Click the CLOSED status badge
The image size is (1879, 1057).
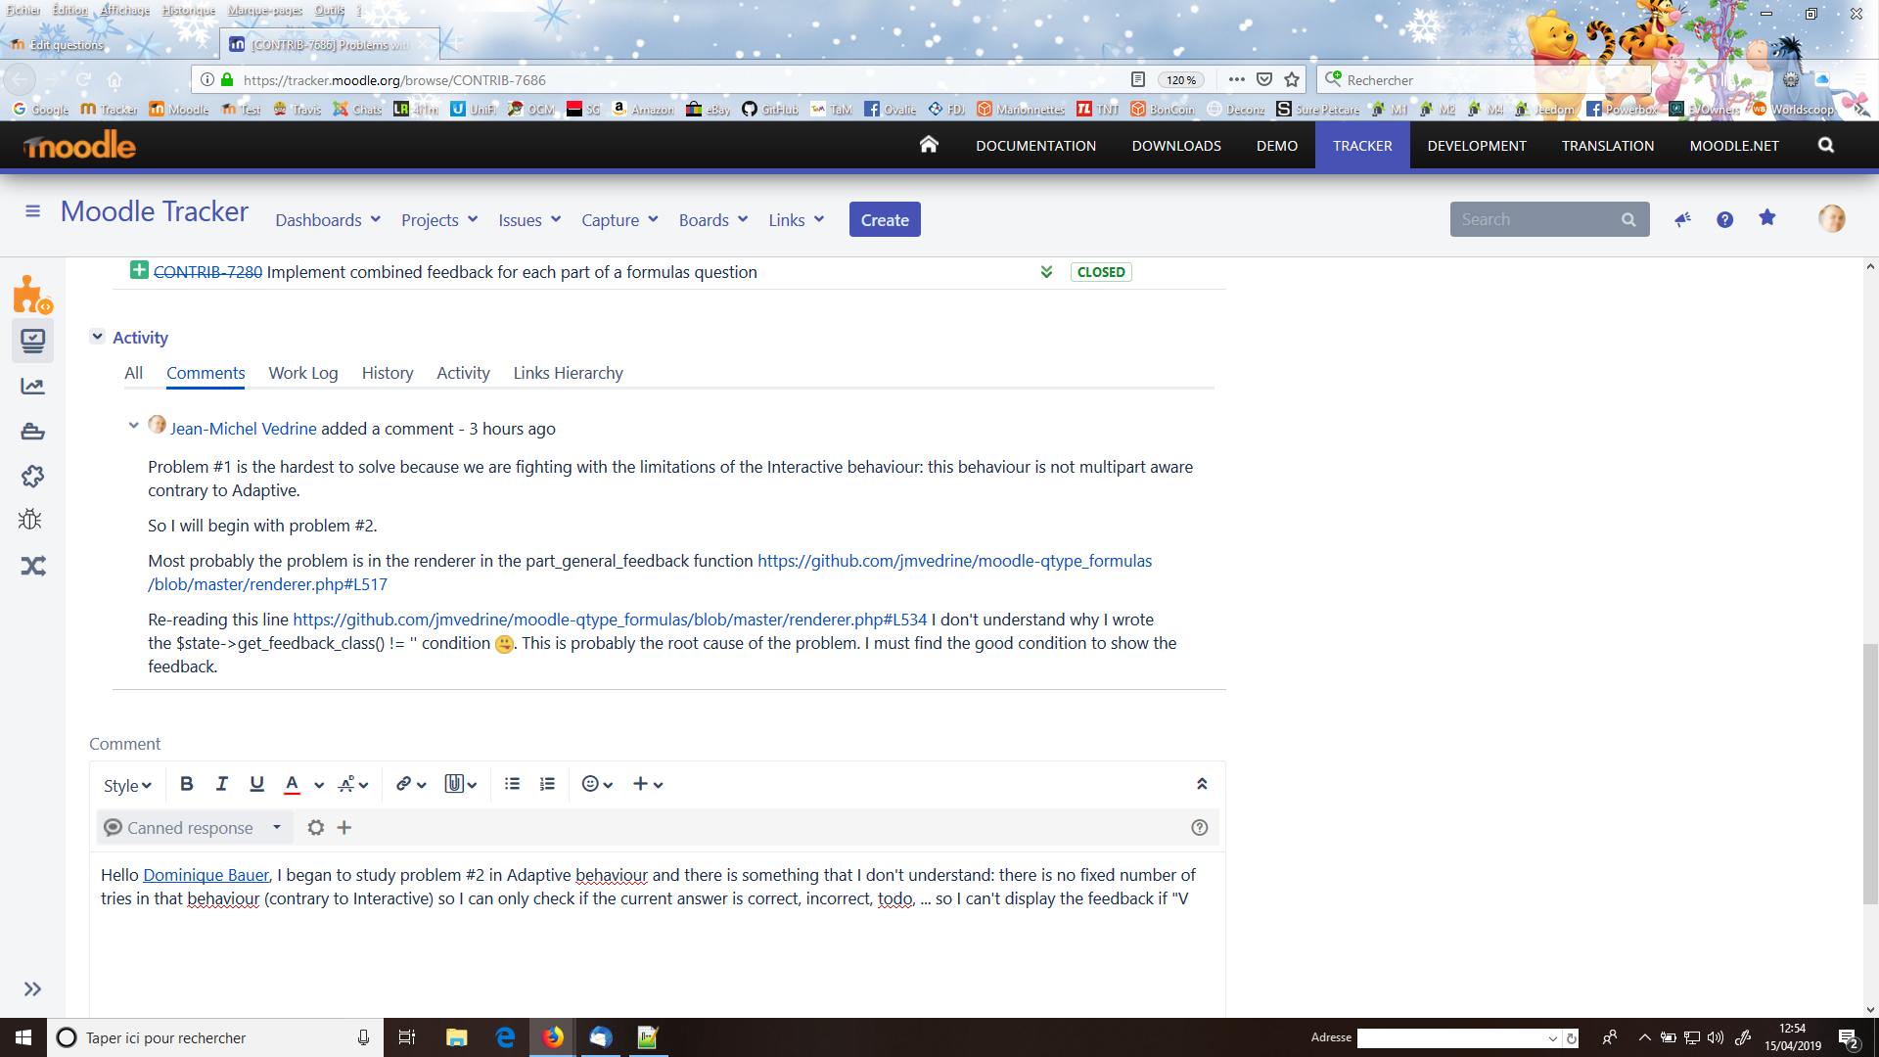1101,272
